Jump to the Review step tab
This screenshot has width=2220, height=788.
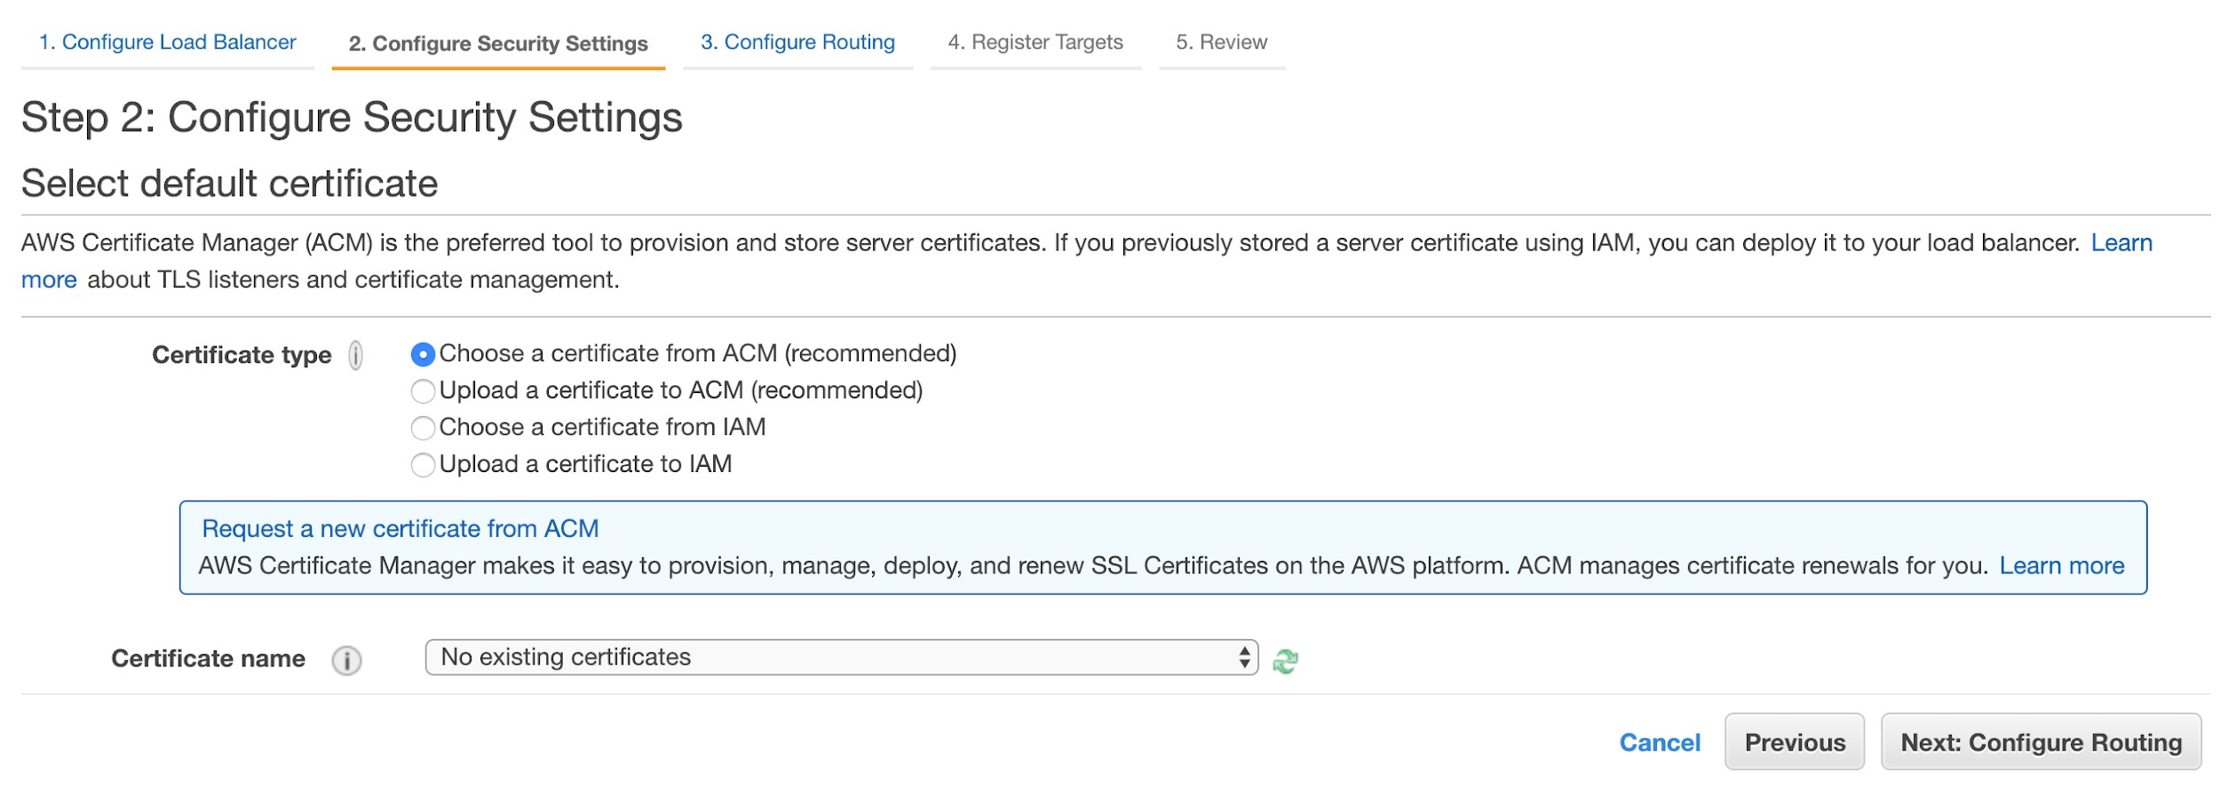tap(1221, 43)
